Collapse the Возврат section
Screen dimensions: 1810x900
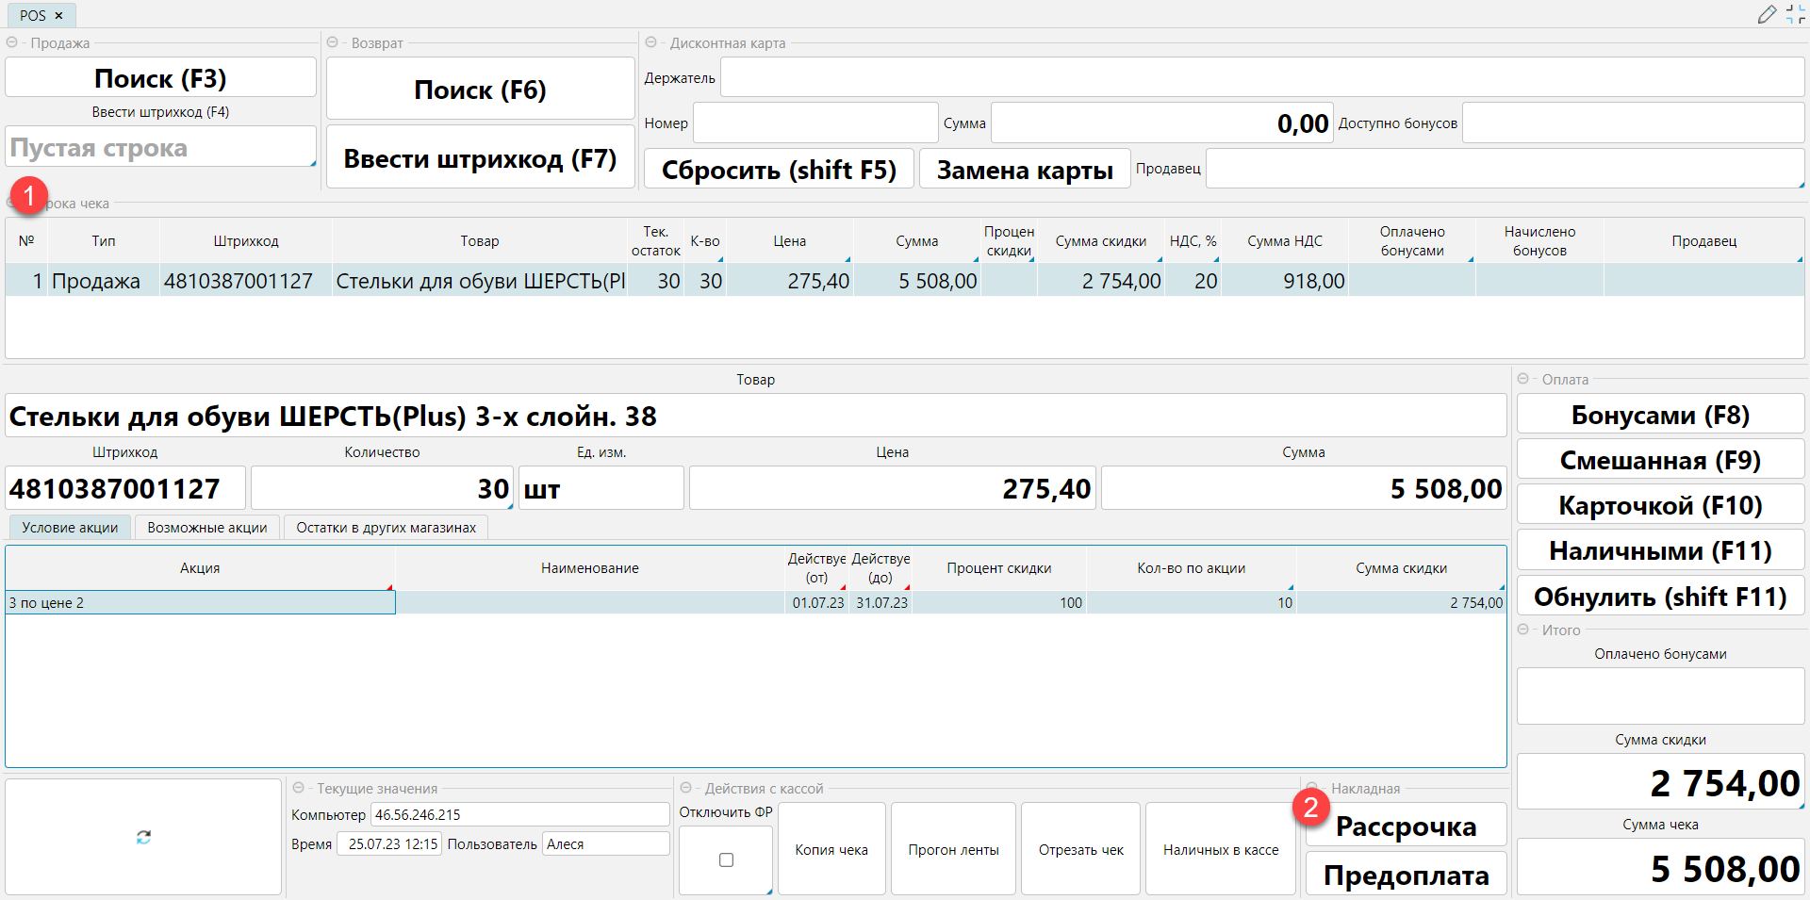point(333,42)
